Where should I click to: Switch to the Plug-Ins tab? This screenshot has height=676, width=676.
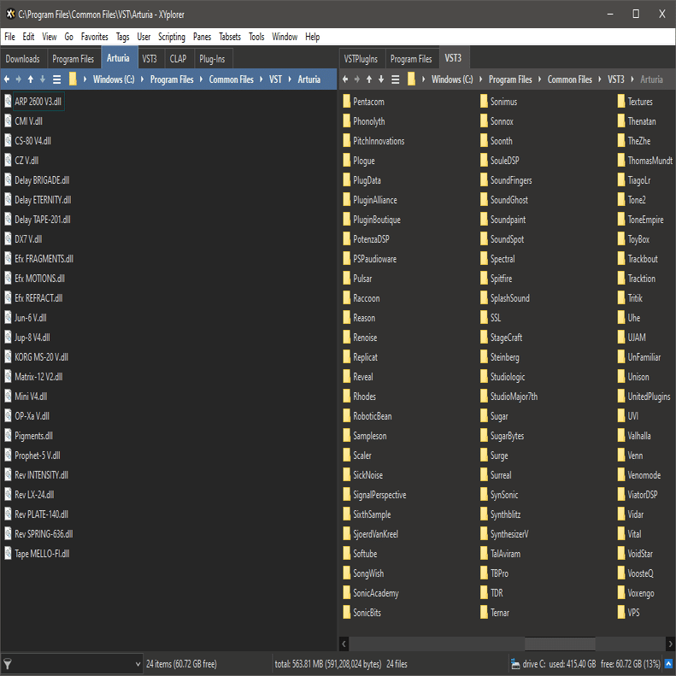(212, 59)
